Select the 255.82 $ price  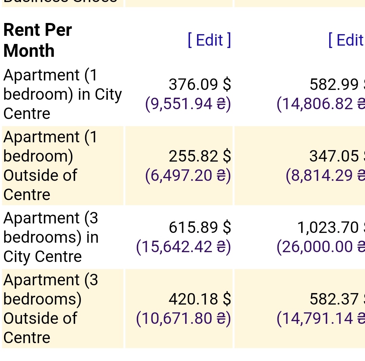pyautogui.click(x=200, y=156)
